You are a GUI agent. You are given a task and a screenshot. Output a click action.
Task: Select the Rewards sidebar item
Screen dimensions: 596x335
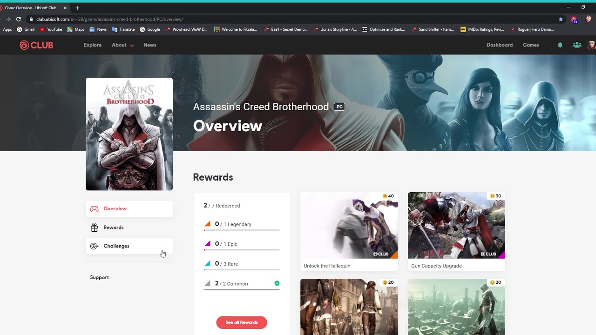click(x=129, y=228)
